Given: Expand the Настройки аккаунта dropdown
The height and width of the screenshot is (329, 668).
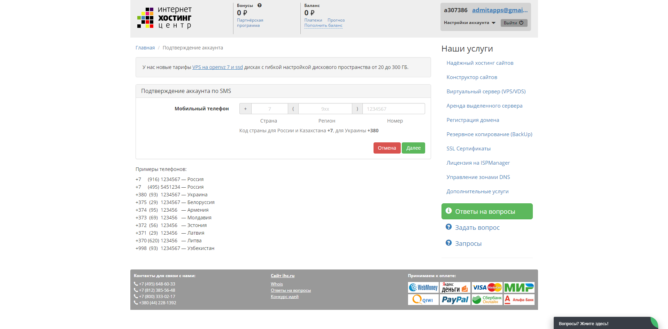Looking at the screenshot, I should click(469, 23).
